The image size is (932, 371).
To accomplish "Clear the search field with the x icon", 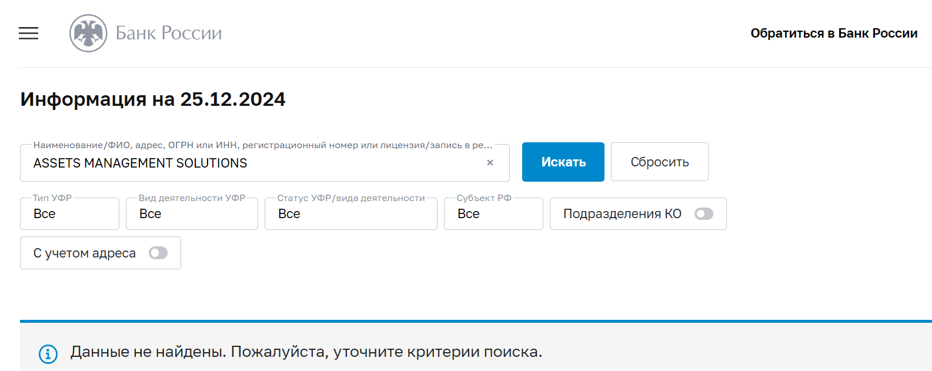I will pos(490,163).
